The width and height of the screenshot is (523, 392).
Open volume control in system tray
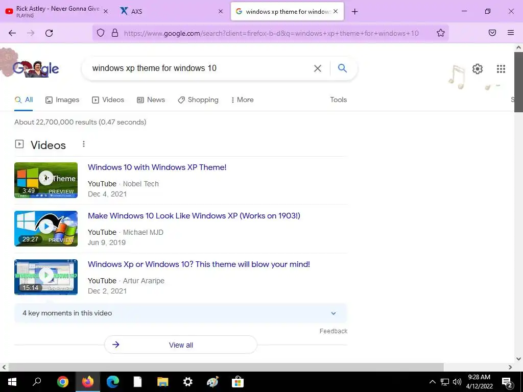(x=457, y=382)
